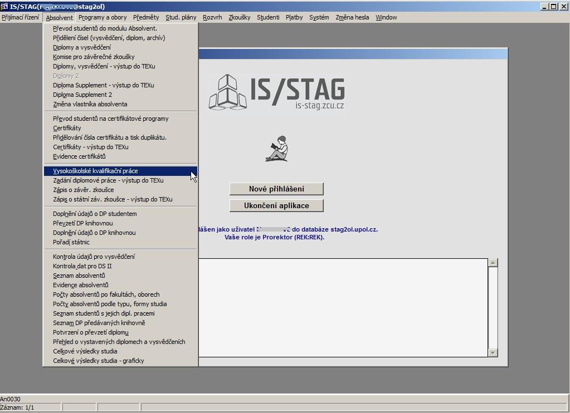Click the scroll down arrow of message box
570x413 pixels.
493,352
